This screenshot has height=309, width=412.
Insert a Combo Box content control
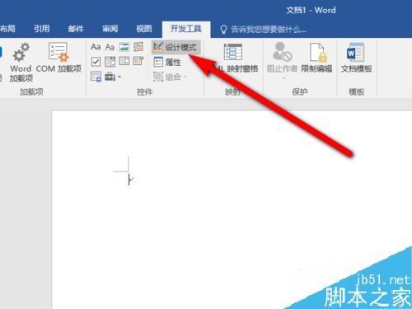point(110,62)
